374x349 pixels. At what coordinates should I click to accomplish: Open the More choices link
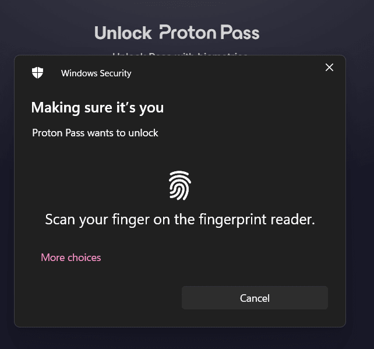coord(71,258)
